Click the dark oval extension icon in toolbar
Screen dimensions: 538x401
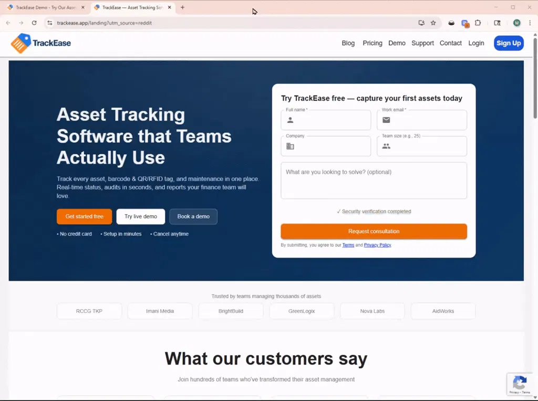[451, 23]
